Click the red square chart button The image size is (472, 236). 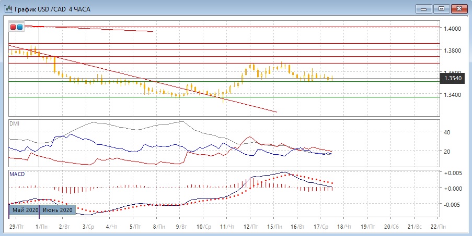coord(14,27)
